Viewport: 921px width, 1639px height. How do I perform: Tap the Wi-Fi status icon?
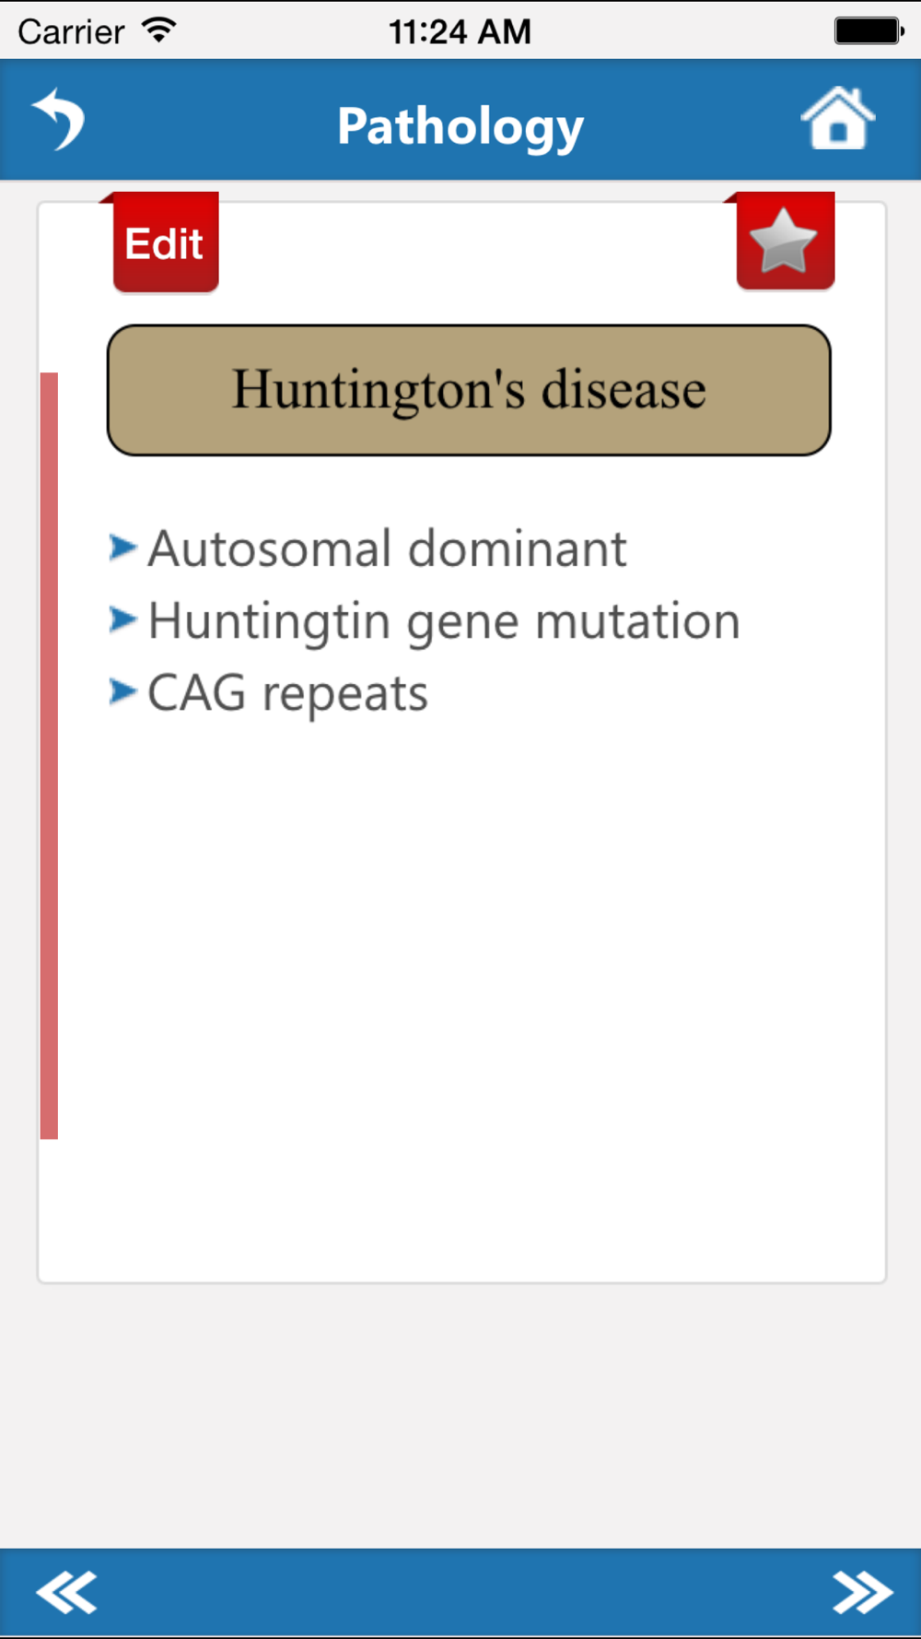tap(159, 30)
